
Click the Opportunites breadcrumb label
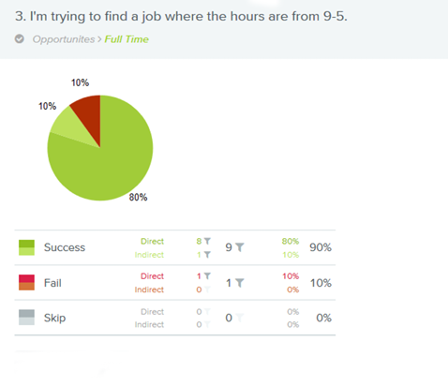click(64, 39)
